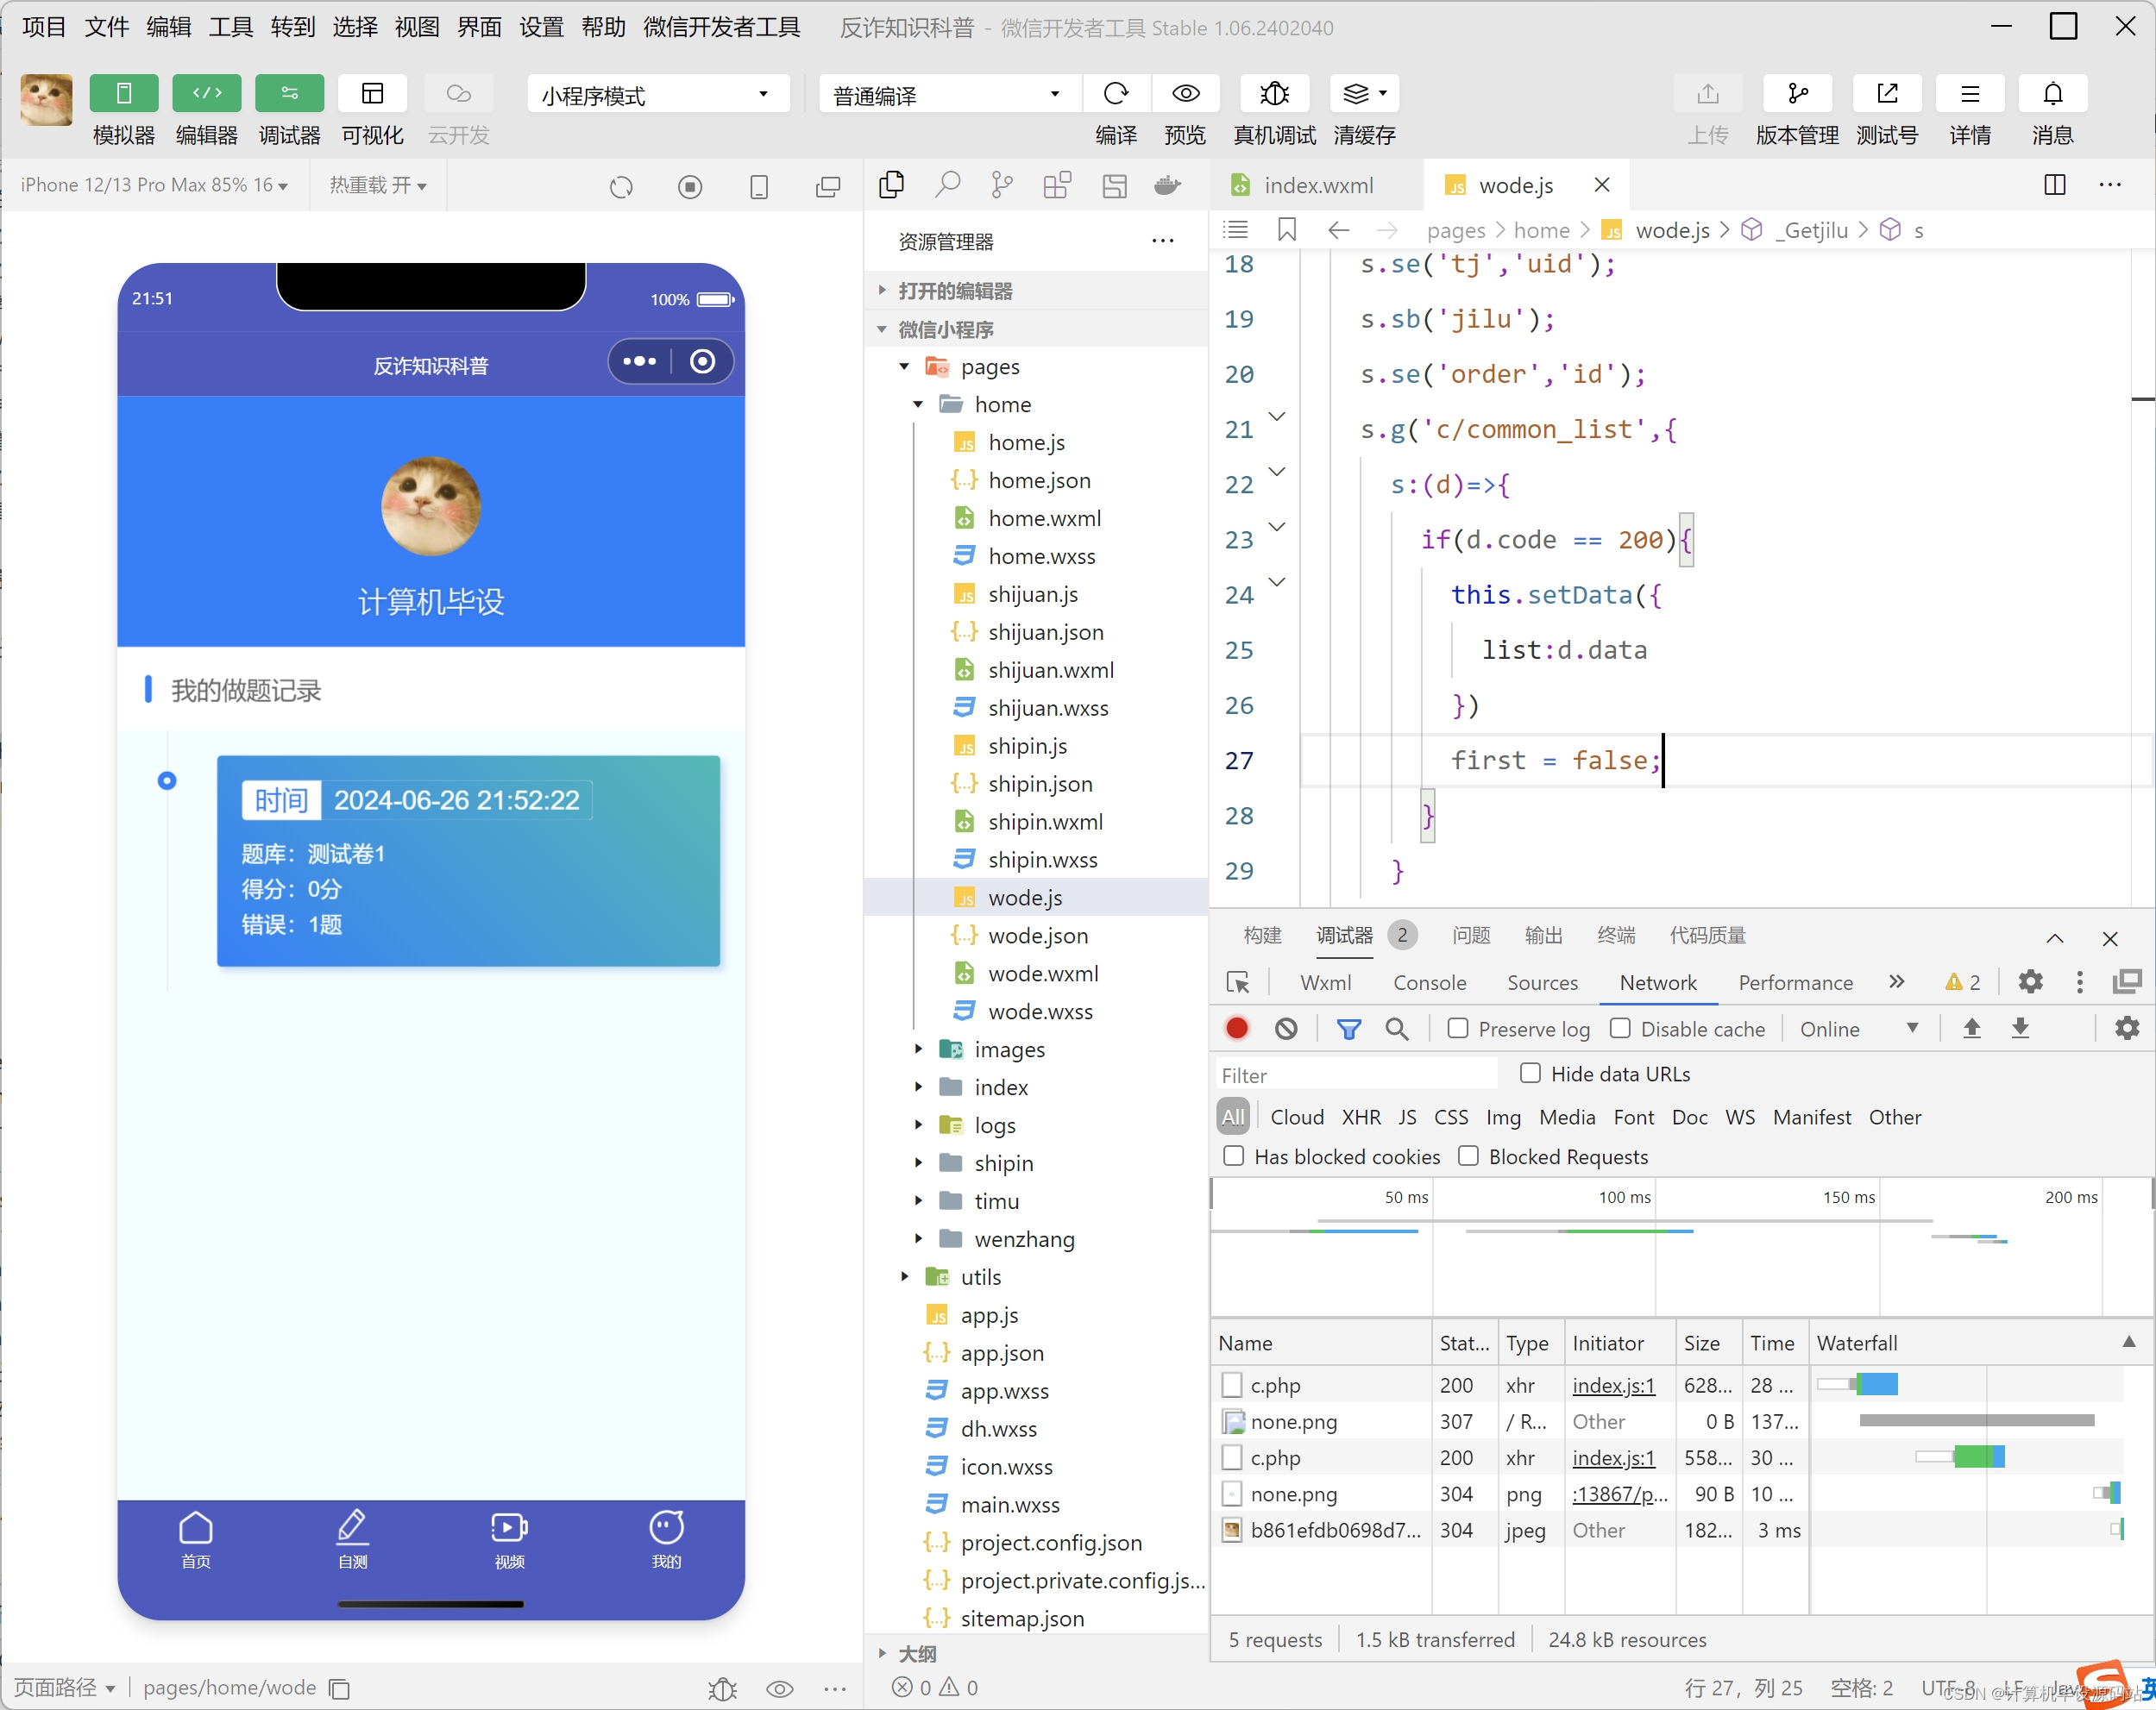Toggle the simulator (模拟器) button
Screen dimensions: 2156x1710
point(124,94)
